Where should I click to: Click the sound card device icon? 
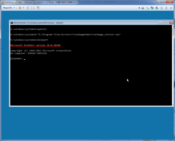click(x=157, y=8)
